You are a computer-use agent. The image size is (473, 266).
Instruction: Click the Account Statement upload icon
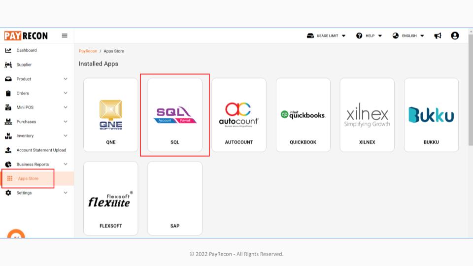pos(8,150)
